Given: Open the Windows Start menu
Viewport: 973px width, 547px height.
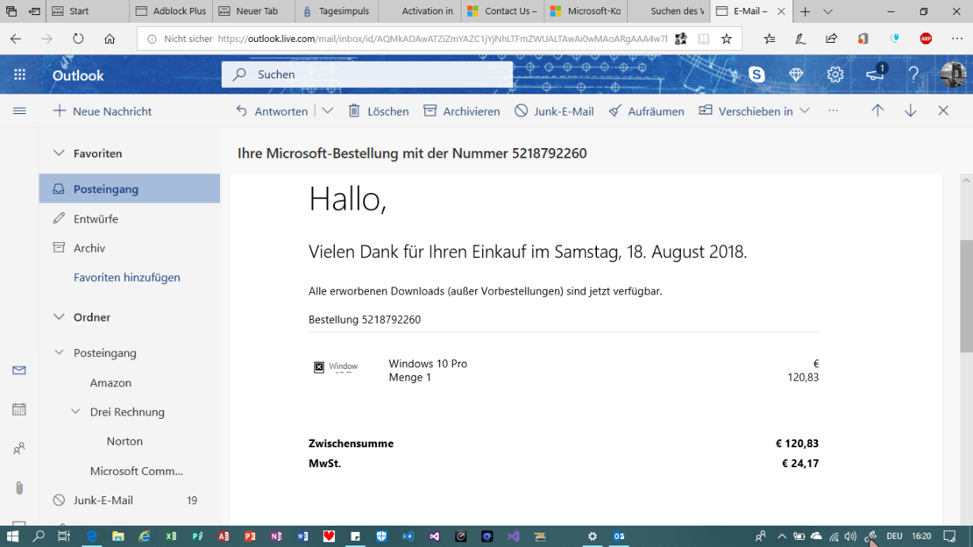Looking at the screenshot, I should (13, 536).
